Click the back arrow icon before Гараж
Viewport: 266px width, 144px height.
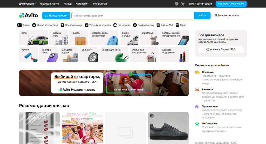tap(19, 25)
